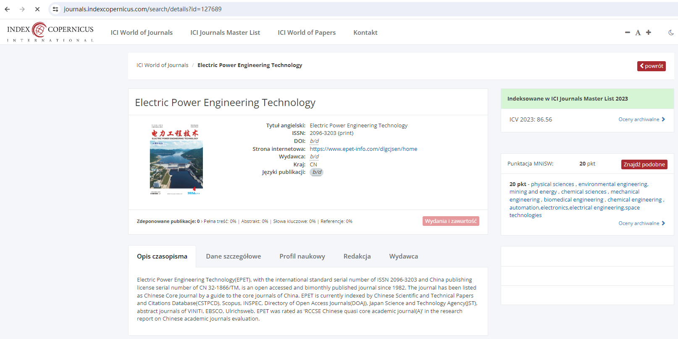678x339 pixels.
Task: Open the Redakcja tab
Action: 357,256
